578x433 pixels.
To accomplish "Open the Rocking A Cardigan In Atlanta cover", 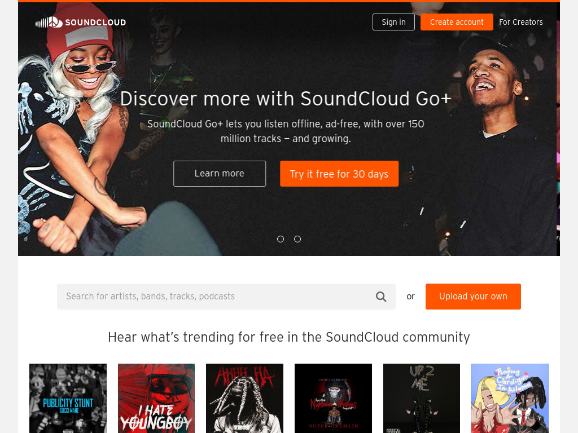I will [x=510, y=399].
